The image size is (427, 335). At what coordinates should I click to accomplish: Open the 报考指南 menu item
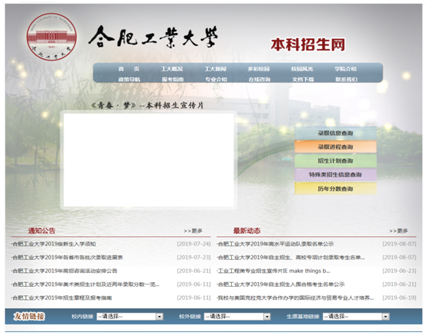click(173, 80)
